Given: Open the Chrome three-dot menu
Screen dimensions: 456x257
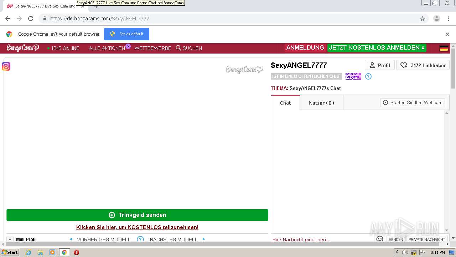Looking at the screenshot, I should click(x=449, y=19).
